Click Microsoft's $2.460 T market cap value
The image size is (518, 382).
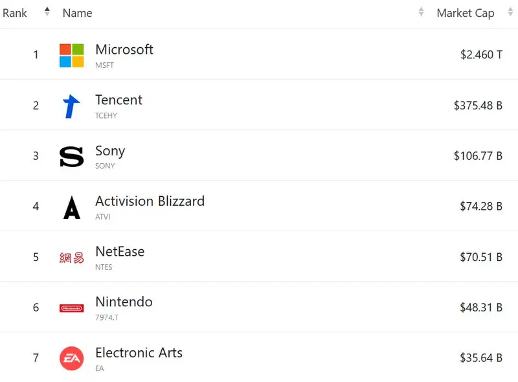[x=481, y=55]
